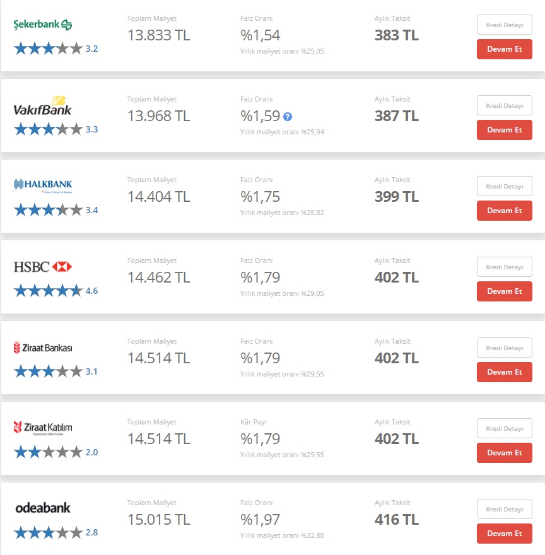Open Kredi Detayı for Şekerbank
This screenshot has height=555, width=545.
(504, 25)
